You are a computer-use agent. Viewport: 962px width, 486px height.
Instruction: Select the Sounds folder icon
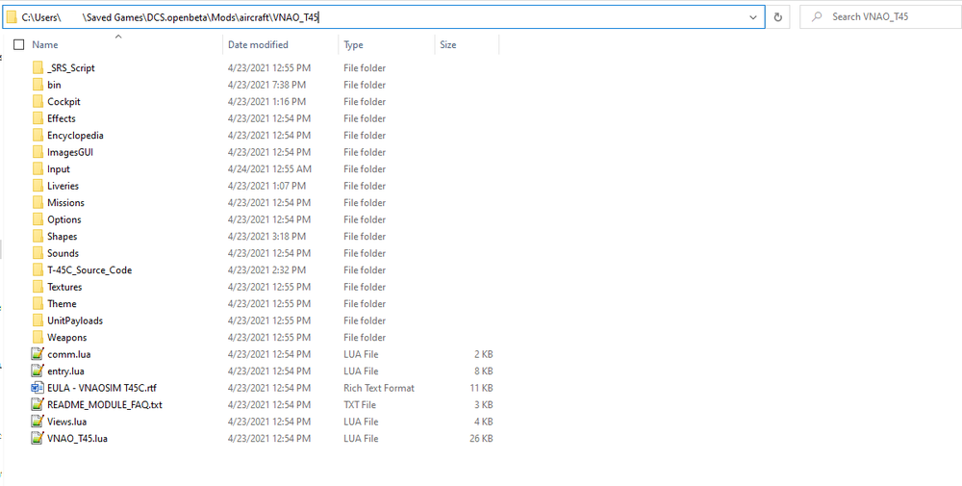(x=38, y=253)
